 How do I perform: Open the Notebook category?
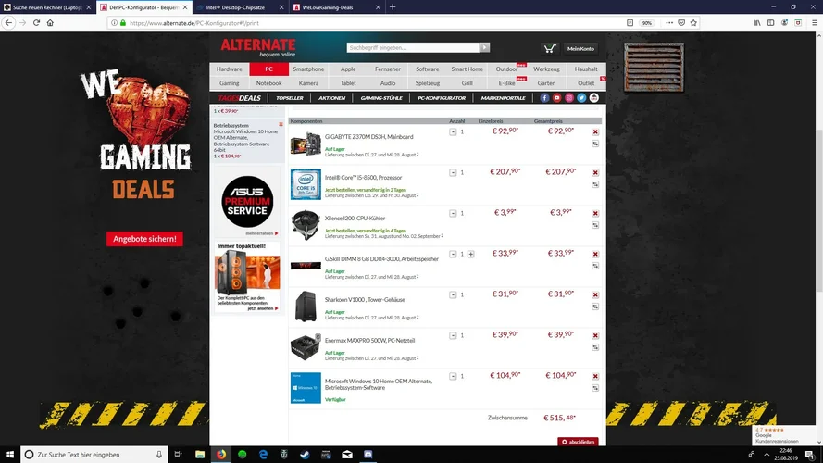(268, 83)
